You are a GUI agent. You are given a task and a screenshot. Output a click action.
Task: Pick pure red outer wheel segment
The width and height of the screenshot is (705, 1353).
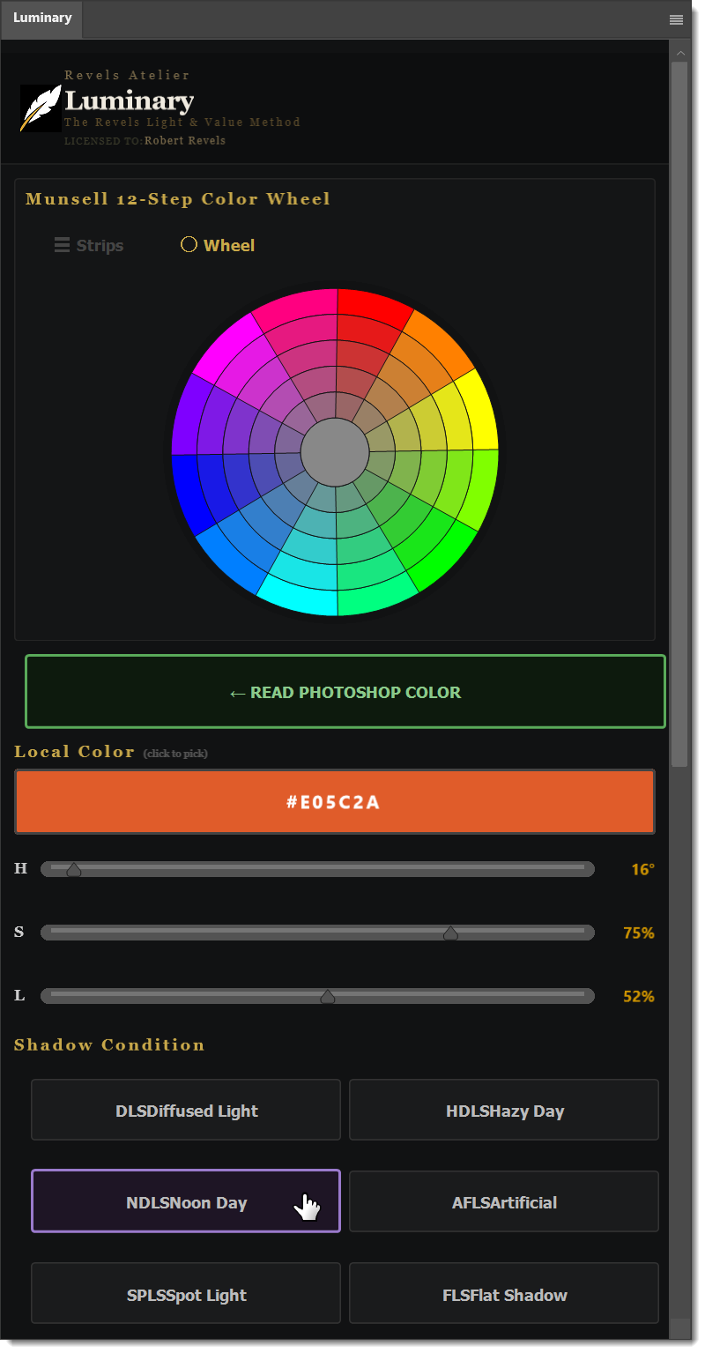click(x=372, y=305)
